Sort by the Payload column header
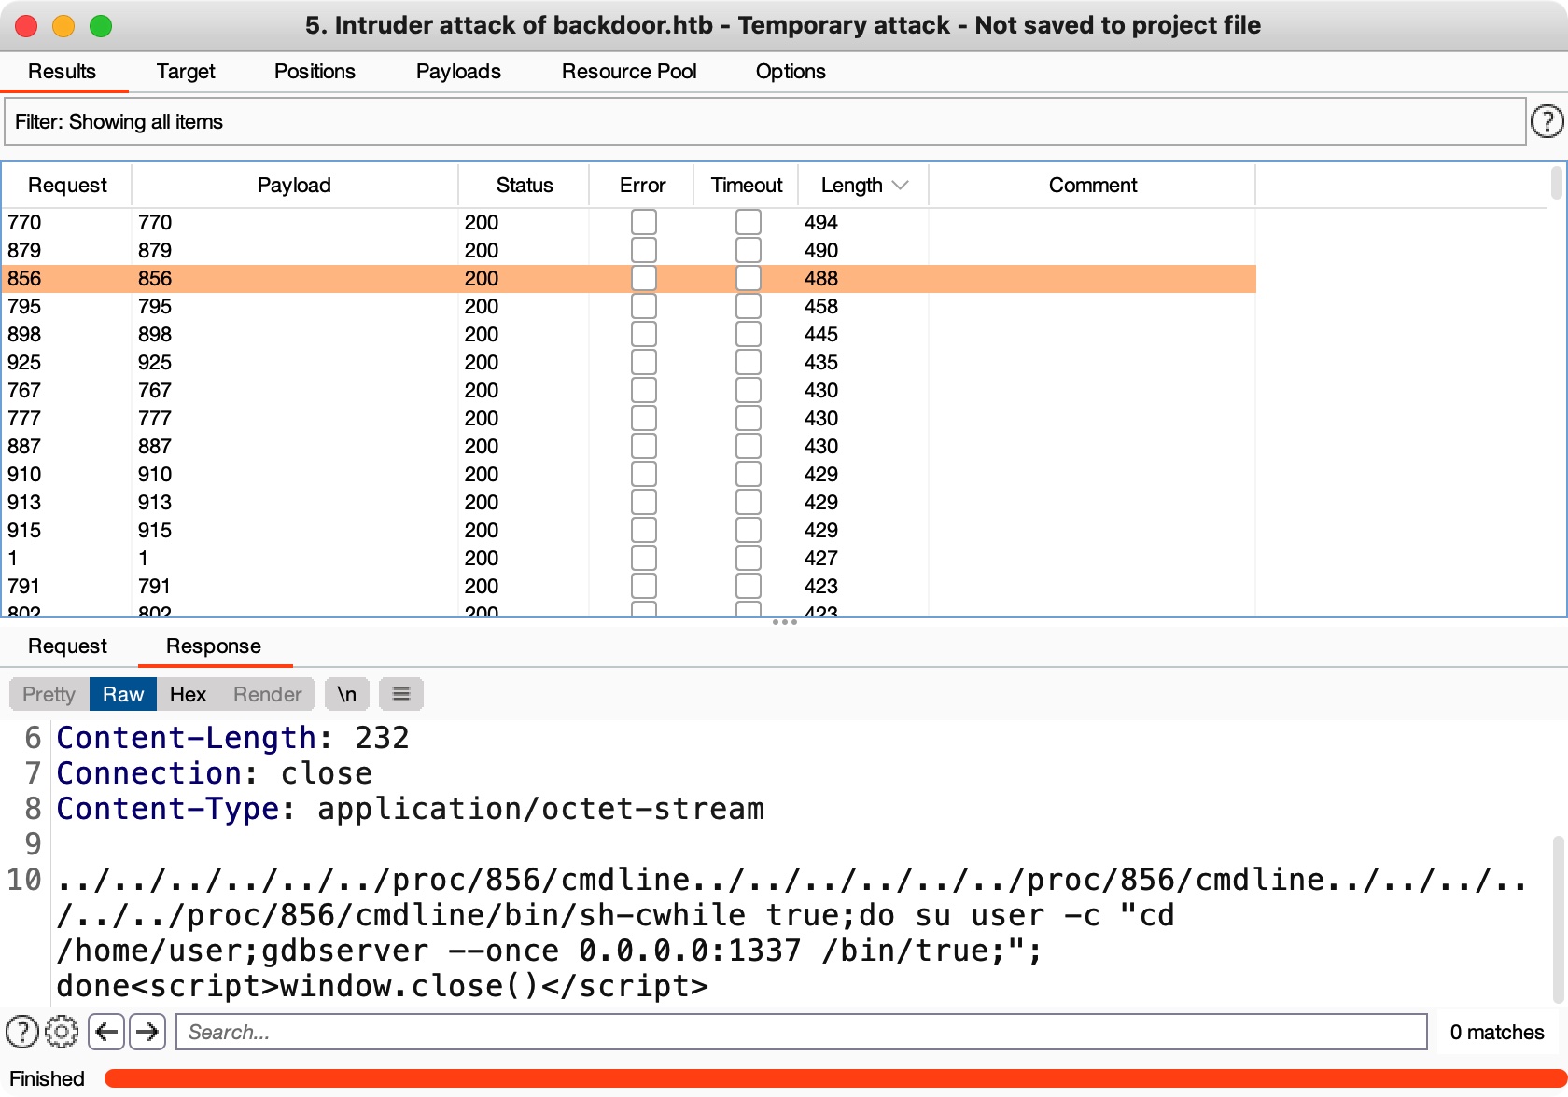 pyautogui.click(x=294, y=185)
